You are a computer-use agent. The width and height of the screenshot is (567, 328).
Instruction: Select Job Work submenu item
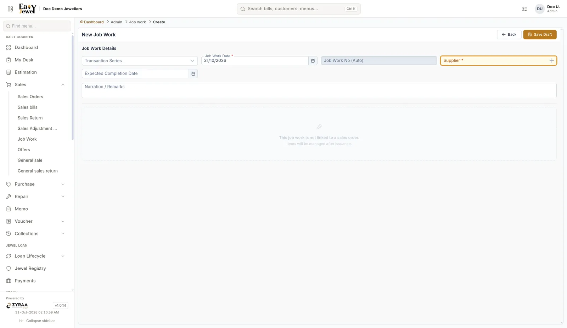[27, 139]
